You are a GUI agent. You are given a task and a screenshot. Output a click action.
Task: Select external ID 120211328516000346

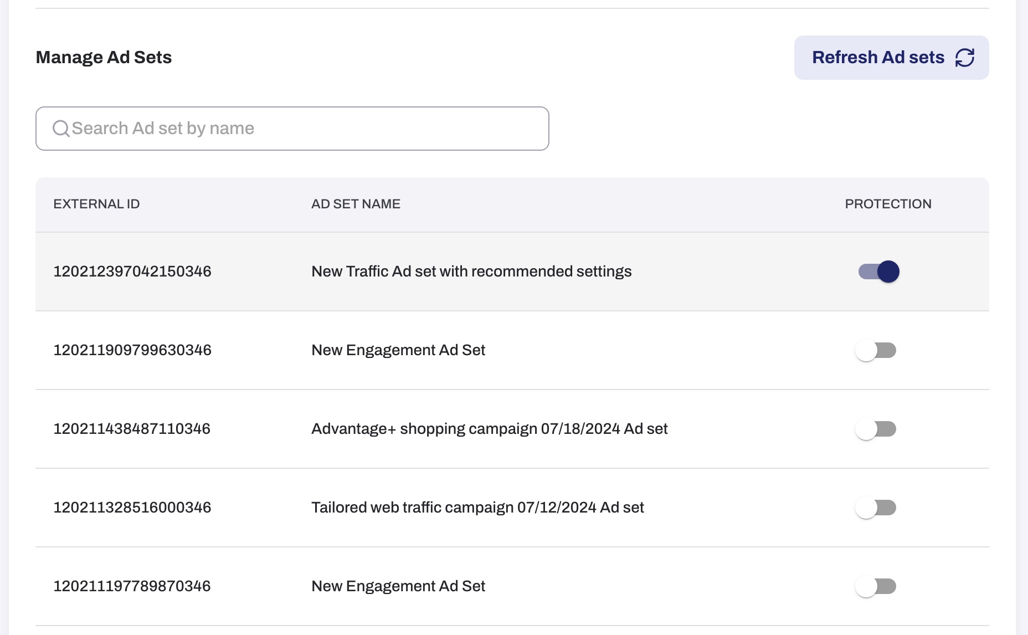click(x=132, y=508)
